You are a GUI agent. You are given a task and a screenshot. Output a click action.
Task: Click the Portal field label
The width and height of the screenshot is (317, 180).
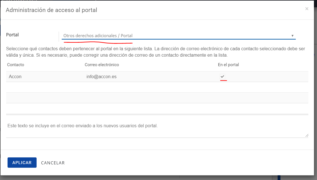(12, 35)
